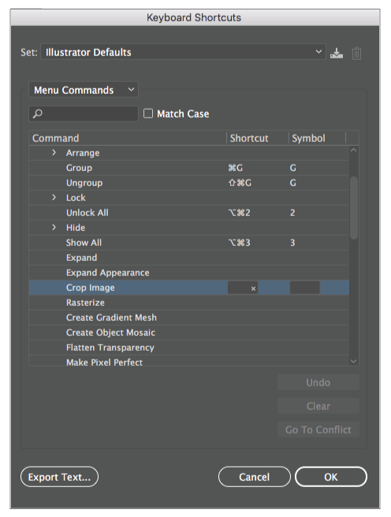Click scroll up arrow of command list
Image resolution: width=391 pixels, height=517 pixels.
354,151
